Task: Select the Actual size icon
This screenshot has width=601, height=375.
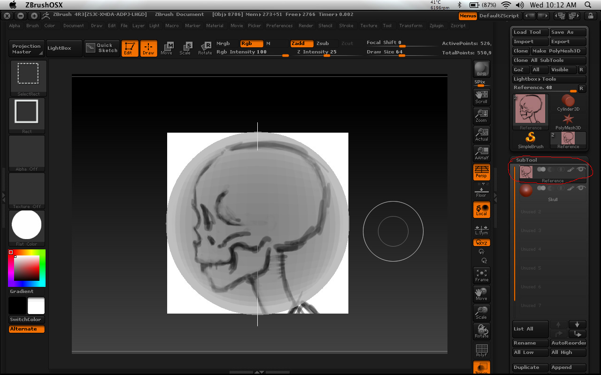Action: tap(481, 134)
